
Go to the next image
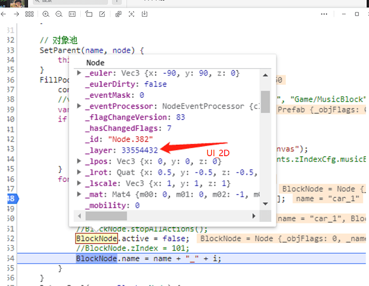[x=16, y=14]
